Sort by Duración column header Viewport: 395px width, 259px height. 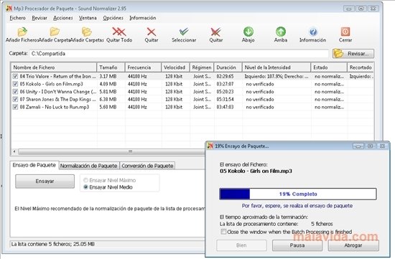pyautogui.click(x=228, y=67)
